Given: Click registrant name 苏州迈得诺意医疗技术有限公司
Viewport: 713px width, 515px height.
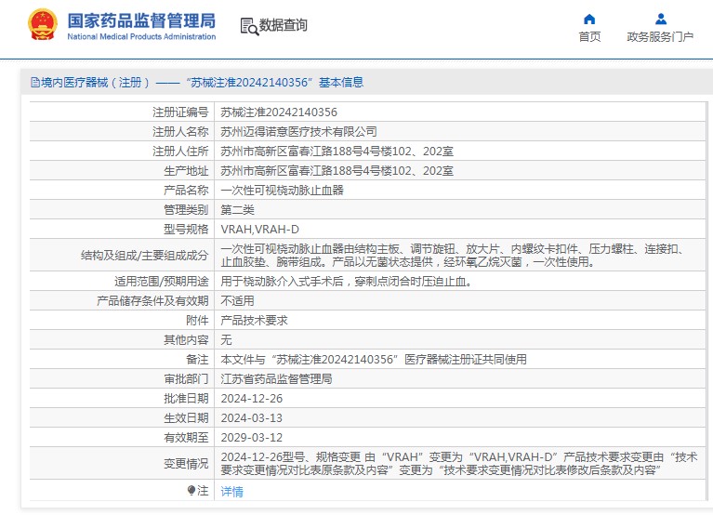Looking at the screenshot, I should pos(298,131).
